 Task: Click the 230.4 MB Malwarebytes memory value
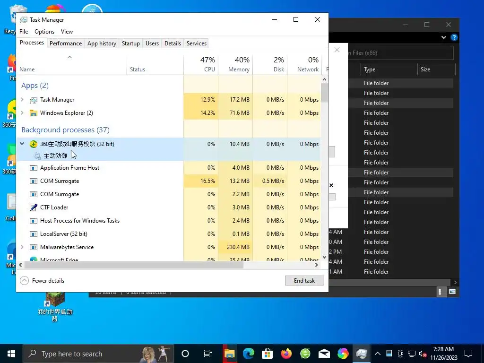238,247
